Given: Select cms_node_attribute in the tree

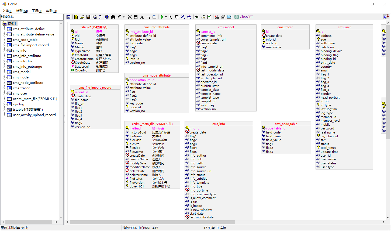Looking at the screenshot, I should point(28,83).
